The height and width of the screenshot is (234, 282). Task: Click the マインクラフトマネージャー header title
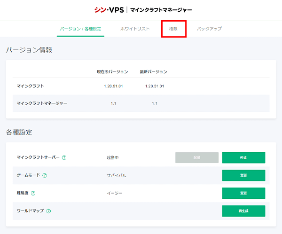pos(161,10)
